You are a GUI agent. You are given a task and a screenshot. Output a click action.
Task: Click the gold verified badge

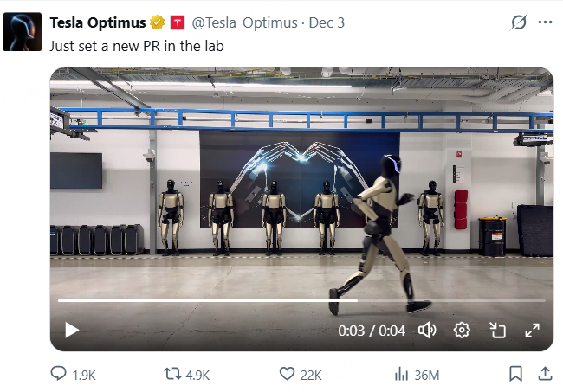point(157,23)
